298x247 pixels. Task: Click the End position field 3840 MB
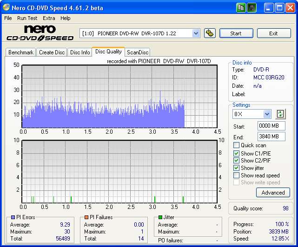(x=272, y=136)
